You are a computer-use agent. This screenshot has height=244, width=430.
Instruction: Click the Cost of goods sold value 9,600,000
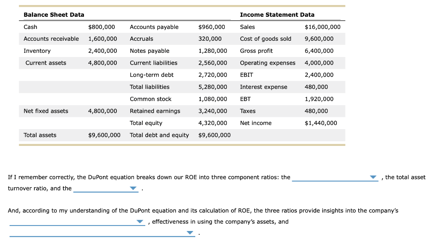click(x=319, y=39)
